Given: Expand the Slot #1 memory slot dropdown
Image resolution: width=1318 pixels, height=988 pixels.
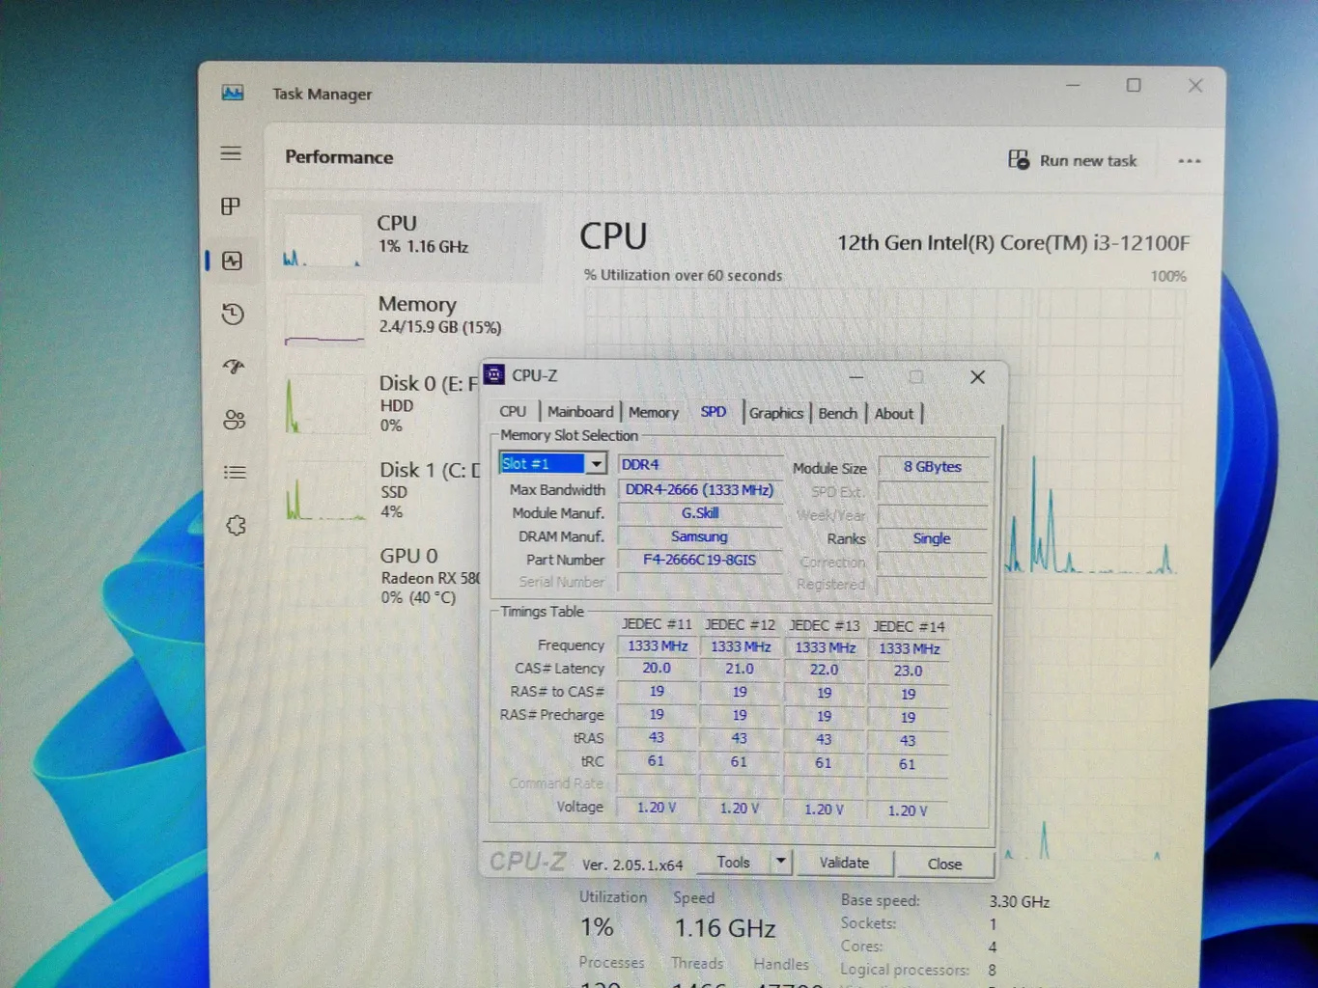Looking at the screenshot, I should pos(597,464).
